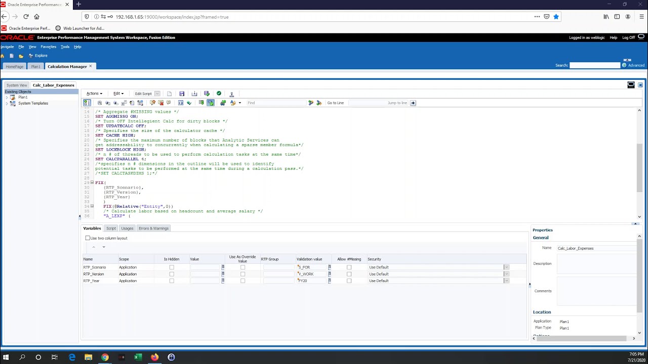This screenshot has width=648, height=364.
Task: Click the comment-with-red-X remove comment icon
Action: click(x=161, y=103)
